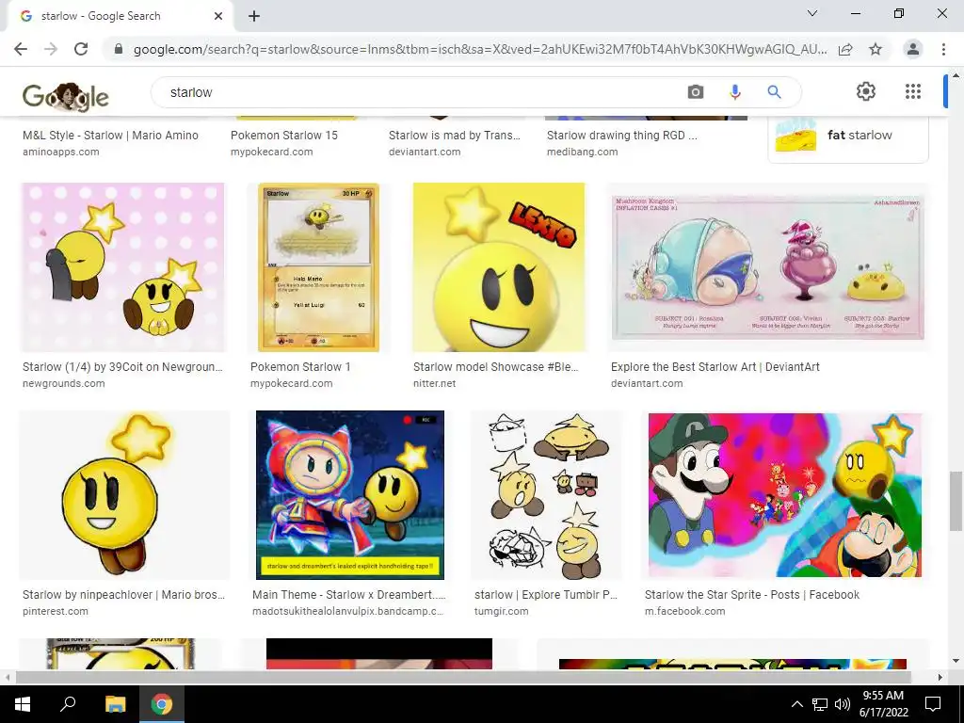Open the Share this page icon

click(845, 49)
